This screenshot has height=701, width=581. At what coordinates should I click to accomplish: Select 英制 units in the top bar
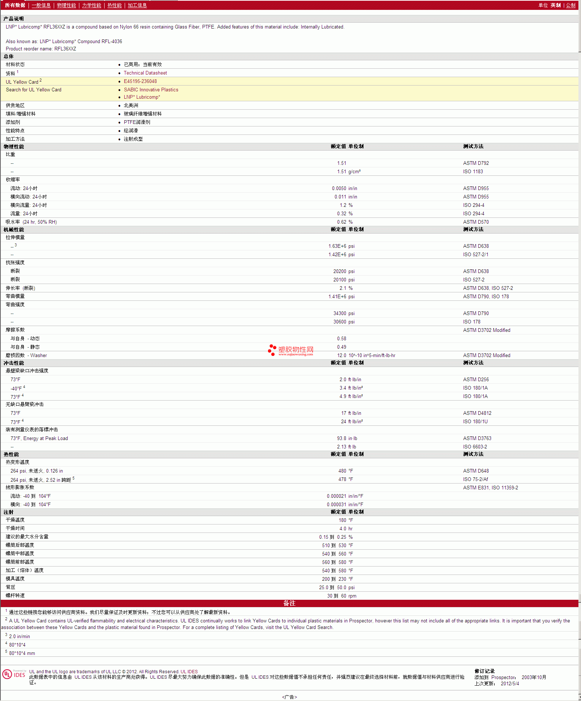click(x=556, y=5)
